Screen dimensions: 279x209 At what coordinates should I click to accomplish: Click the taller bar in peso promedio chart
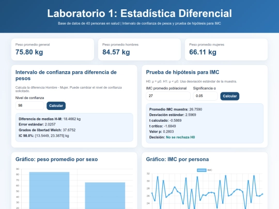(x=49, y=190)
